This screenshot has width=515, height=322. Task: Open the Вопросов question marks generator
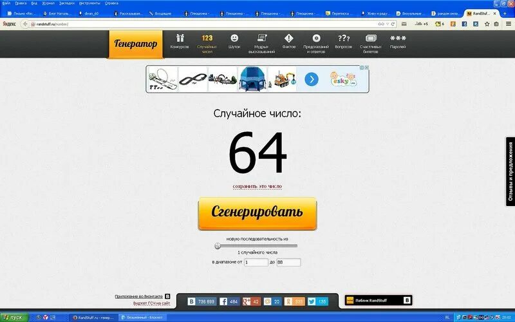coord(344,42)
